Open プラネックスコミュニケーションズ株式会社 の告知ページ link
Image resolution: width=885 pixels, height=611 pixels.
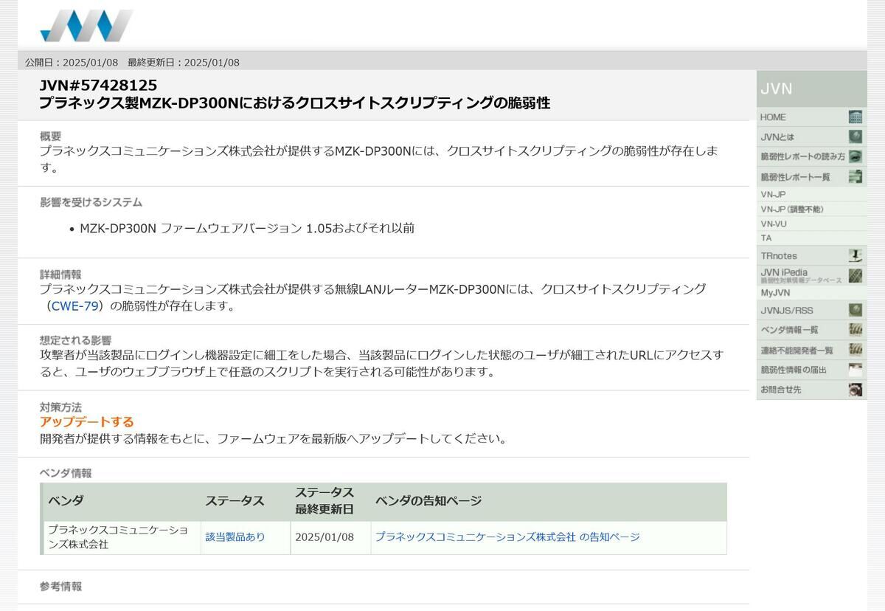pyautogui.click(x=507, y=536)
